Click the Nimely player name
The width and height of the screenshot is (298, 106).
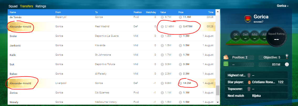14,102
